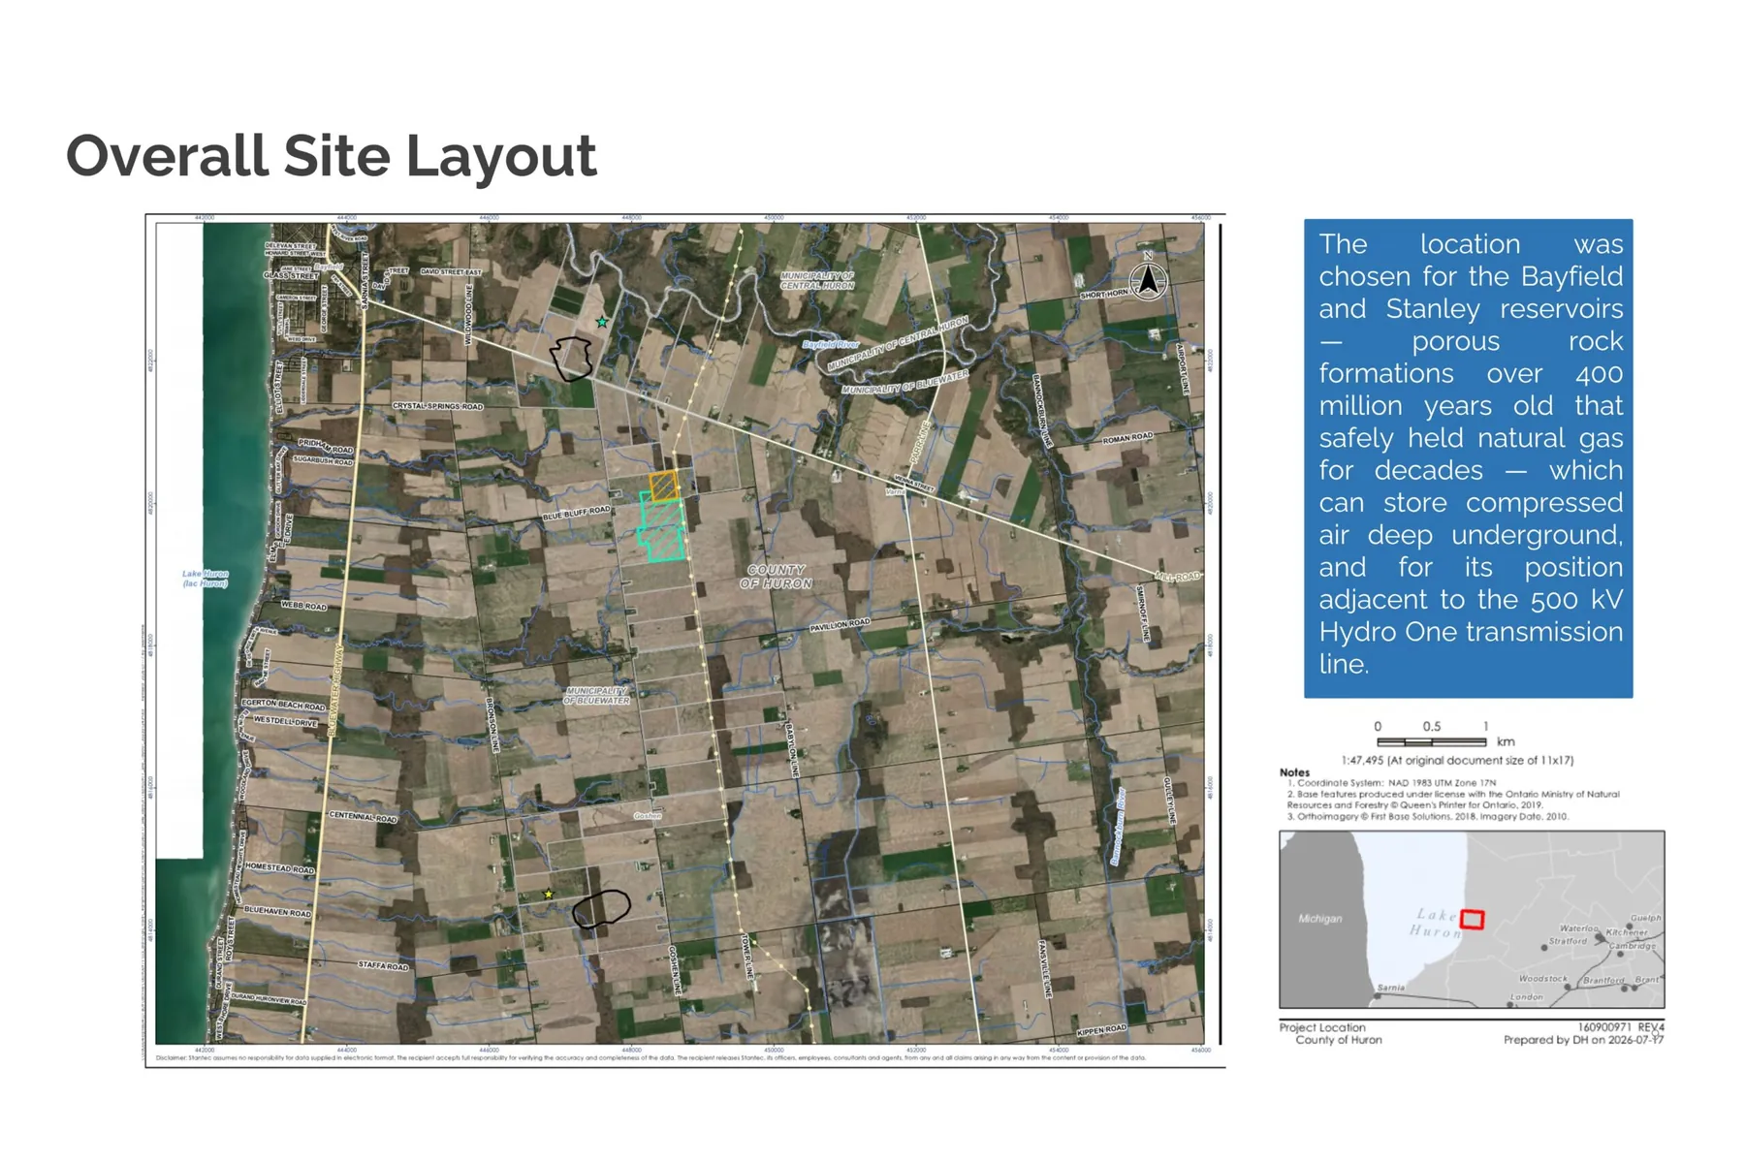Click the "BLUE BLUFF ROAD" label
Image resolution: width=1745 pixels, height=1163 pixels.
click(x=577, y=513)
